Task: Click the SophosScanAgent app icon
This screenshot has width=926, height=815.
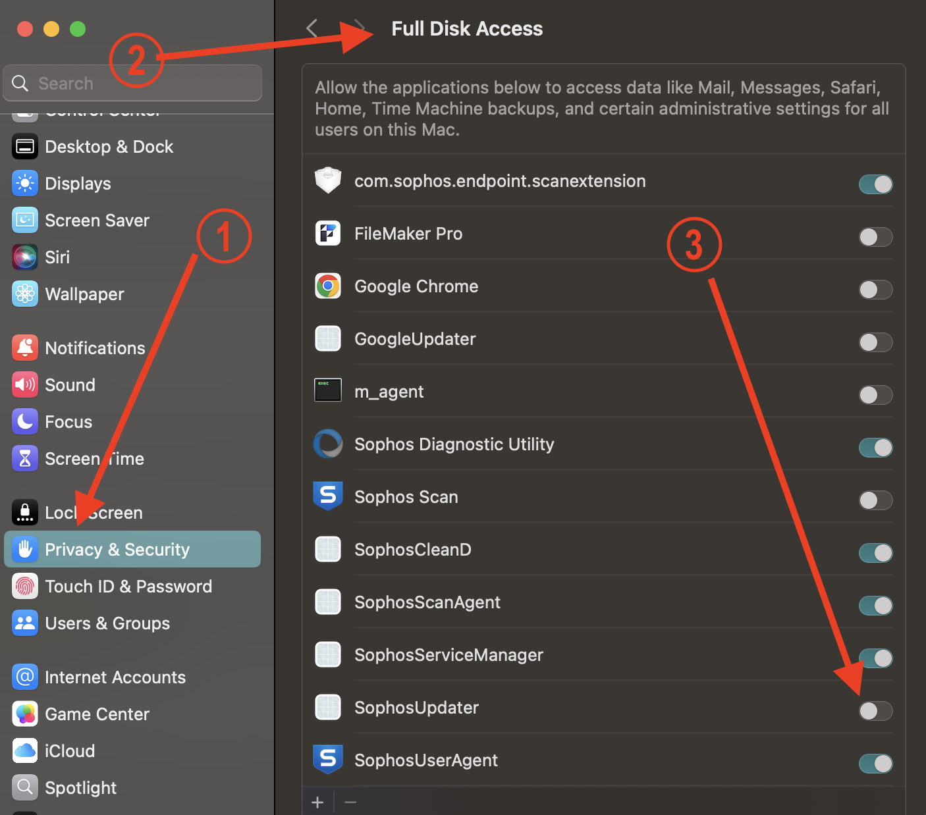Action: coord(328,602)
